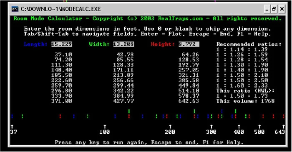The height and width of the screenshot is (152, 292).
Task: Select the 1 : 1.14 : 1.39 recommended ratio
Action: (242, 49)
